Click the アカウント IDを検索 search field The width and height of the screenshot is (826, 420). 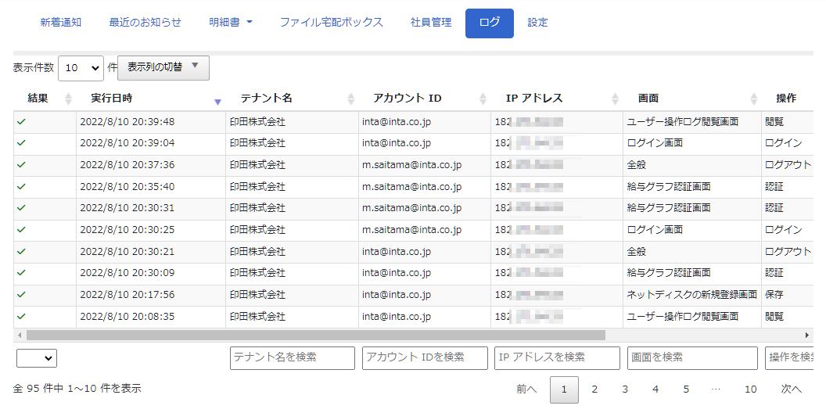[425, 358]
